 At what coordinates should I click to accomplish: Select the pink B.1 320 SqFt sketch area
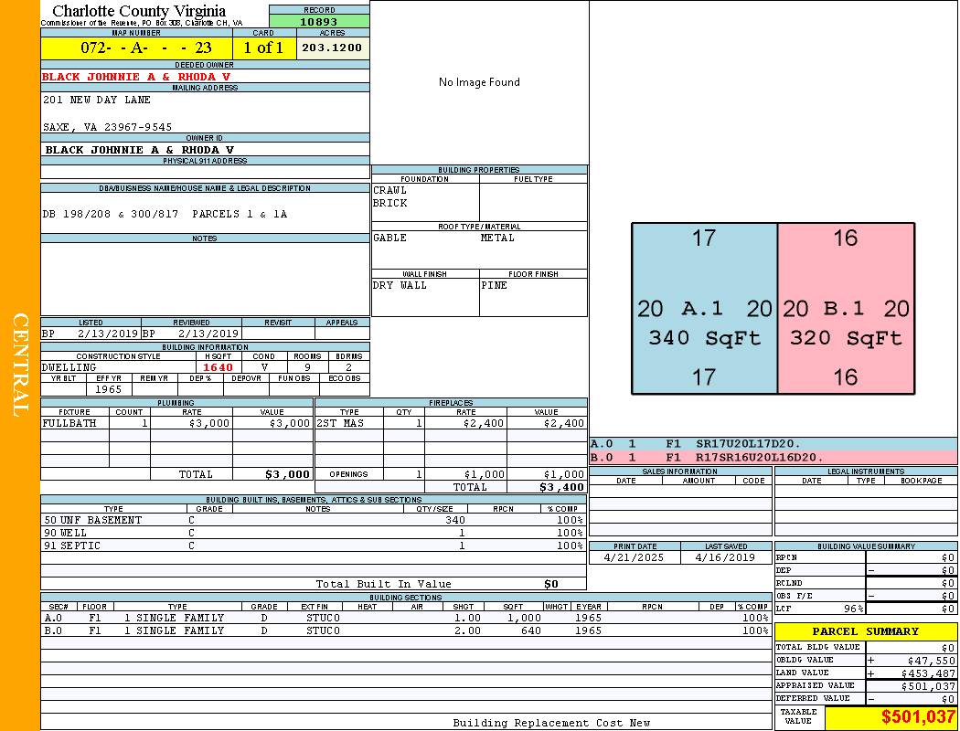pos(846,309)
